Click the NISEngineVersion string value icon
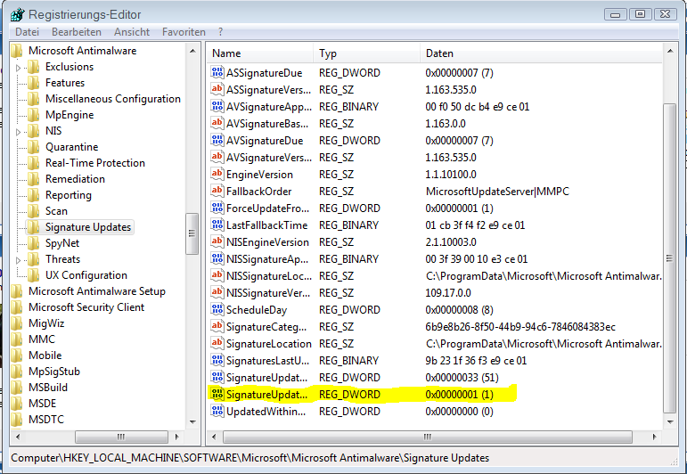 pos(217,241)
